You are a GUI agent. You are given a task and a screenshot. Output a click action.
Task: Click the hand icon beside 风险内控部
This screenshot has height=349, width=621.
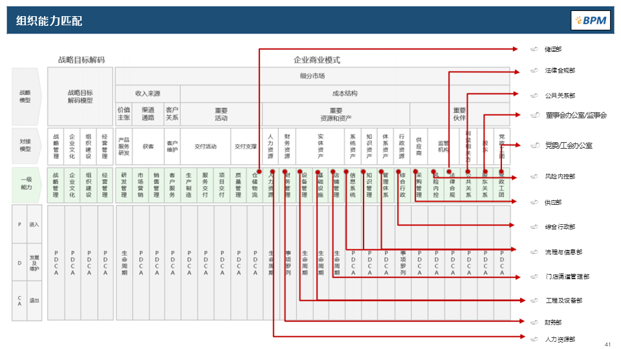[x=534, y=176]
